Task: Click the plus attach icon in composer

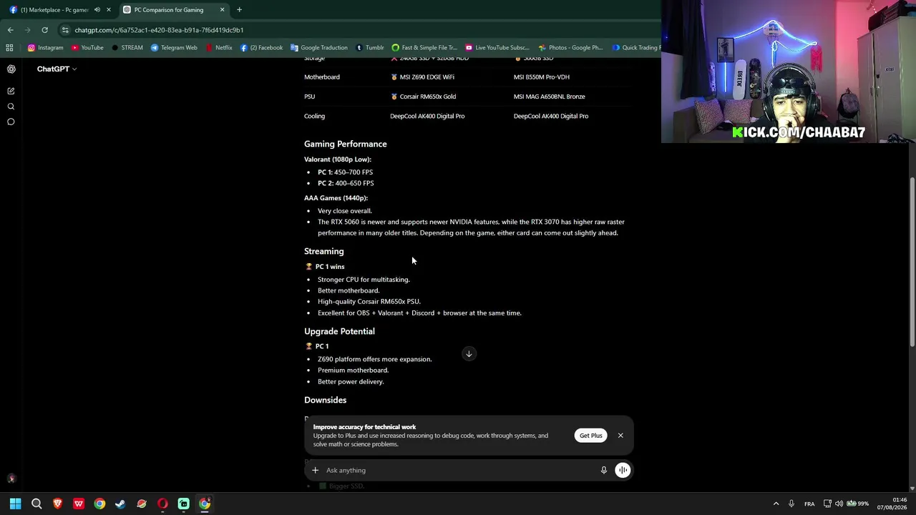Action: [x=315, y=470]
